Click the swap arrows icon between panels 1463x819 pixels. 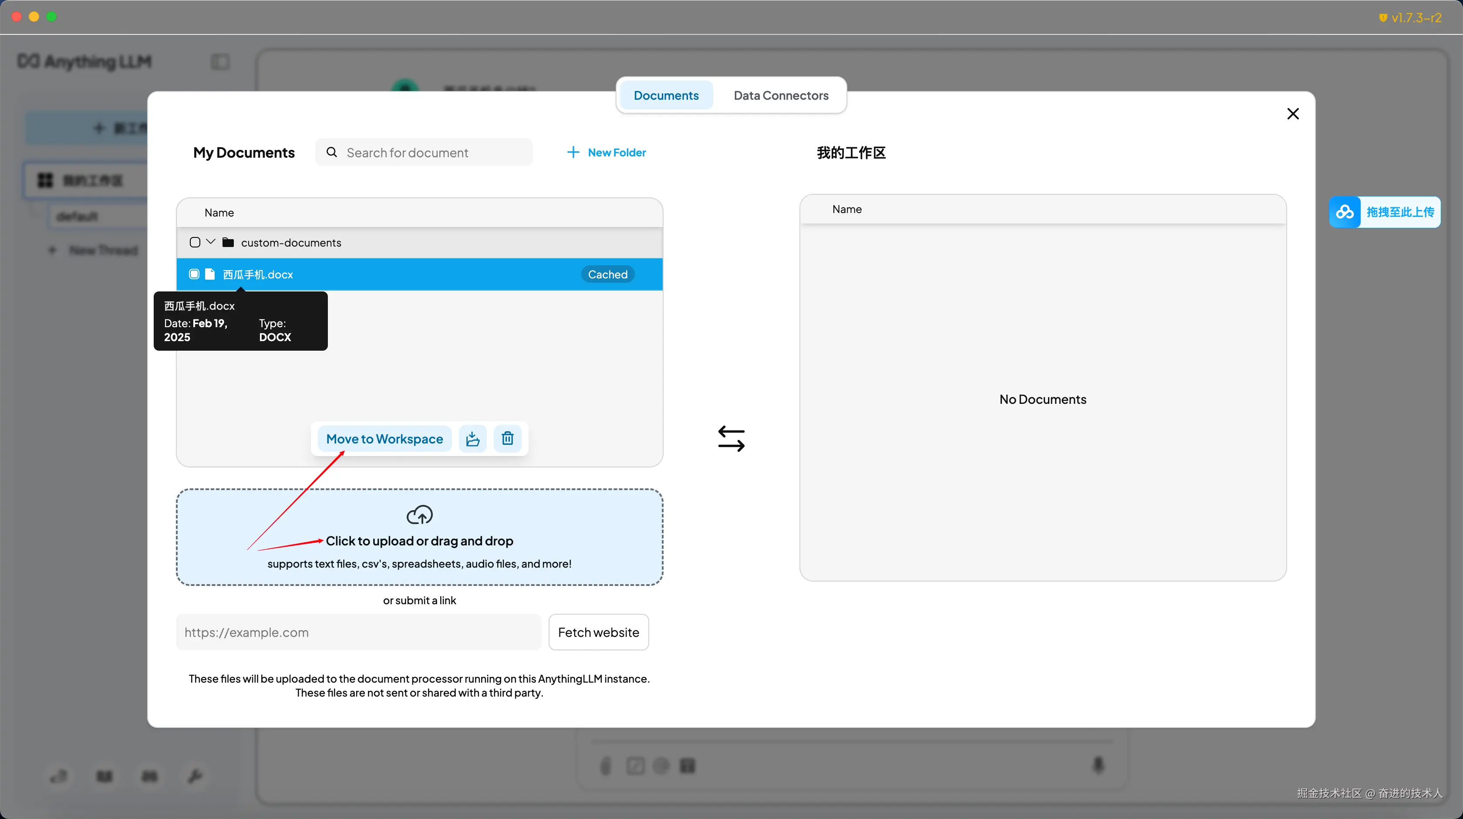point(731,438)
